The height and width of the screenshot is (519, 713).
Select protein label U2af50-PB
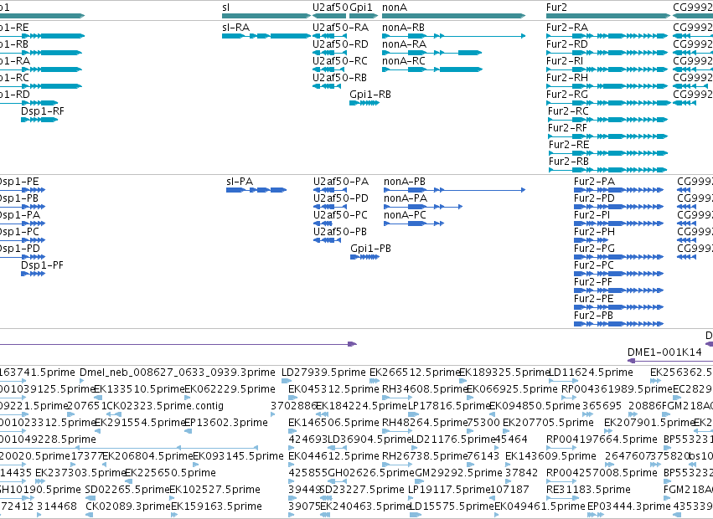pos(340,232)
